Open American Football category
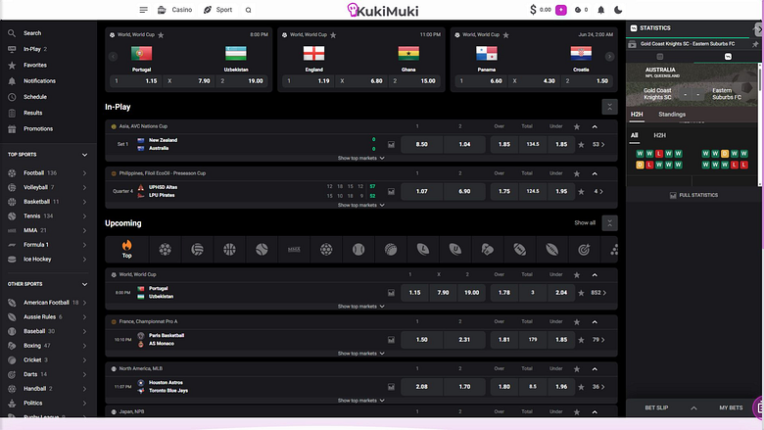 point(48,303)
